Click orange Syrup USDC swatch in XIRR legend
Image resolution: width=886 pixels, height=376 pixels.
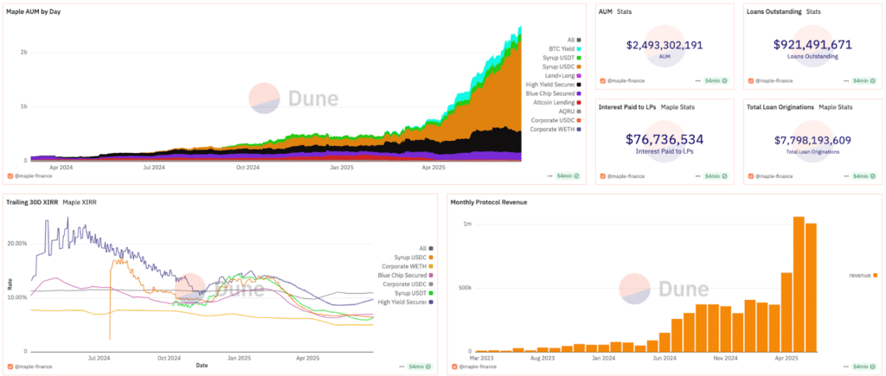click(x=432, y=257)
